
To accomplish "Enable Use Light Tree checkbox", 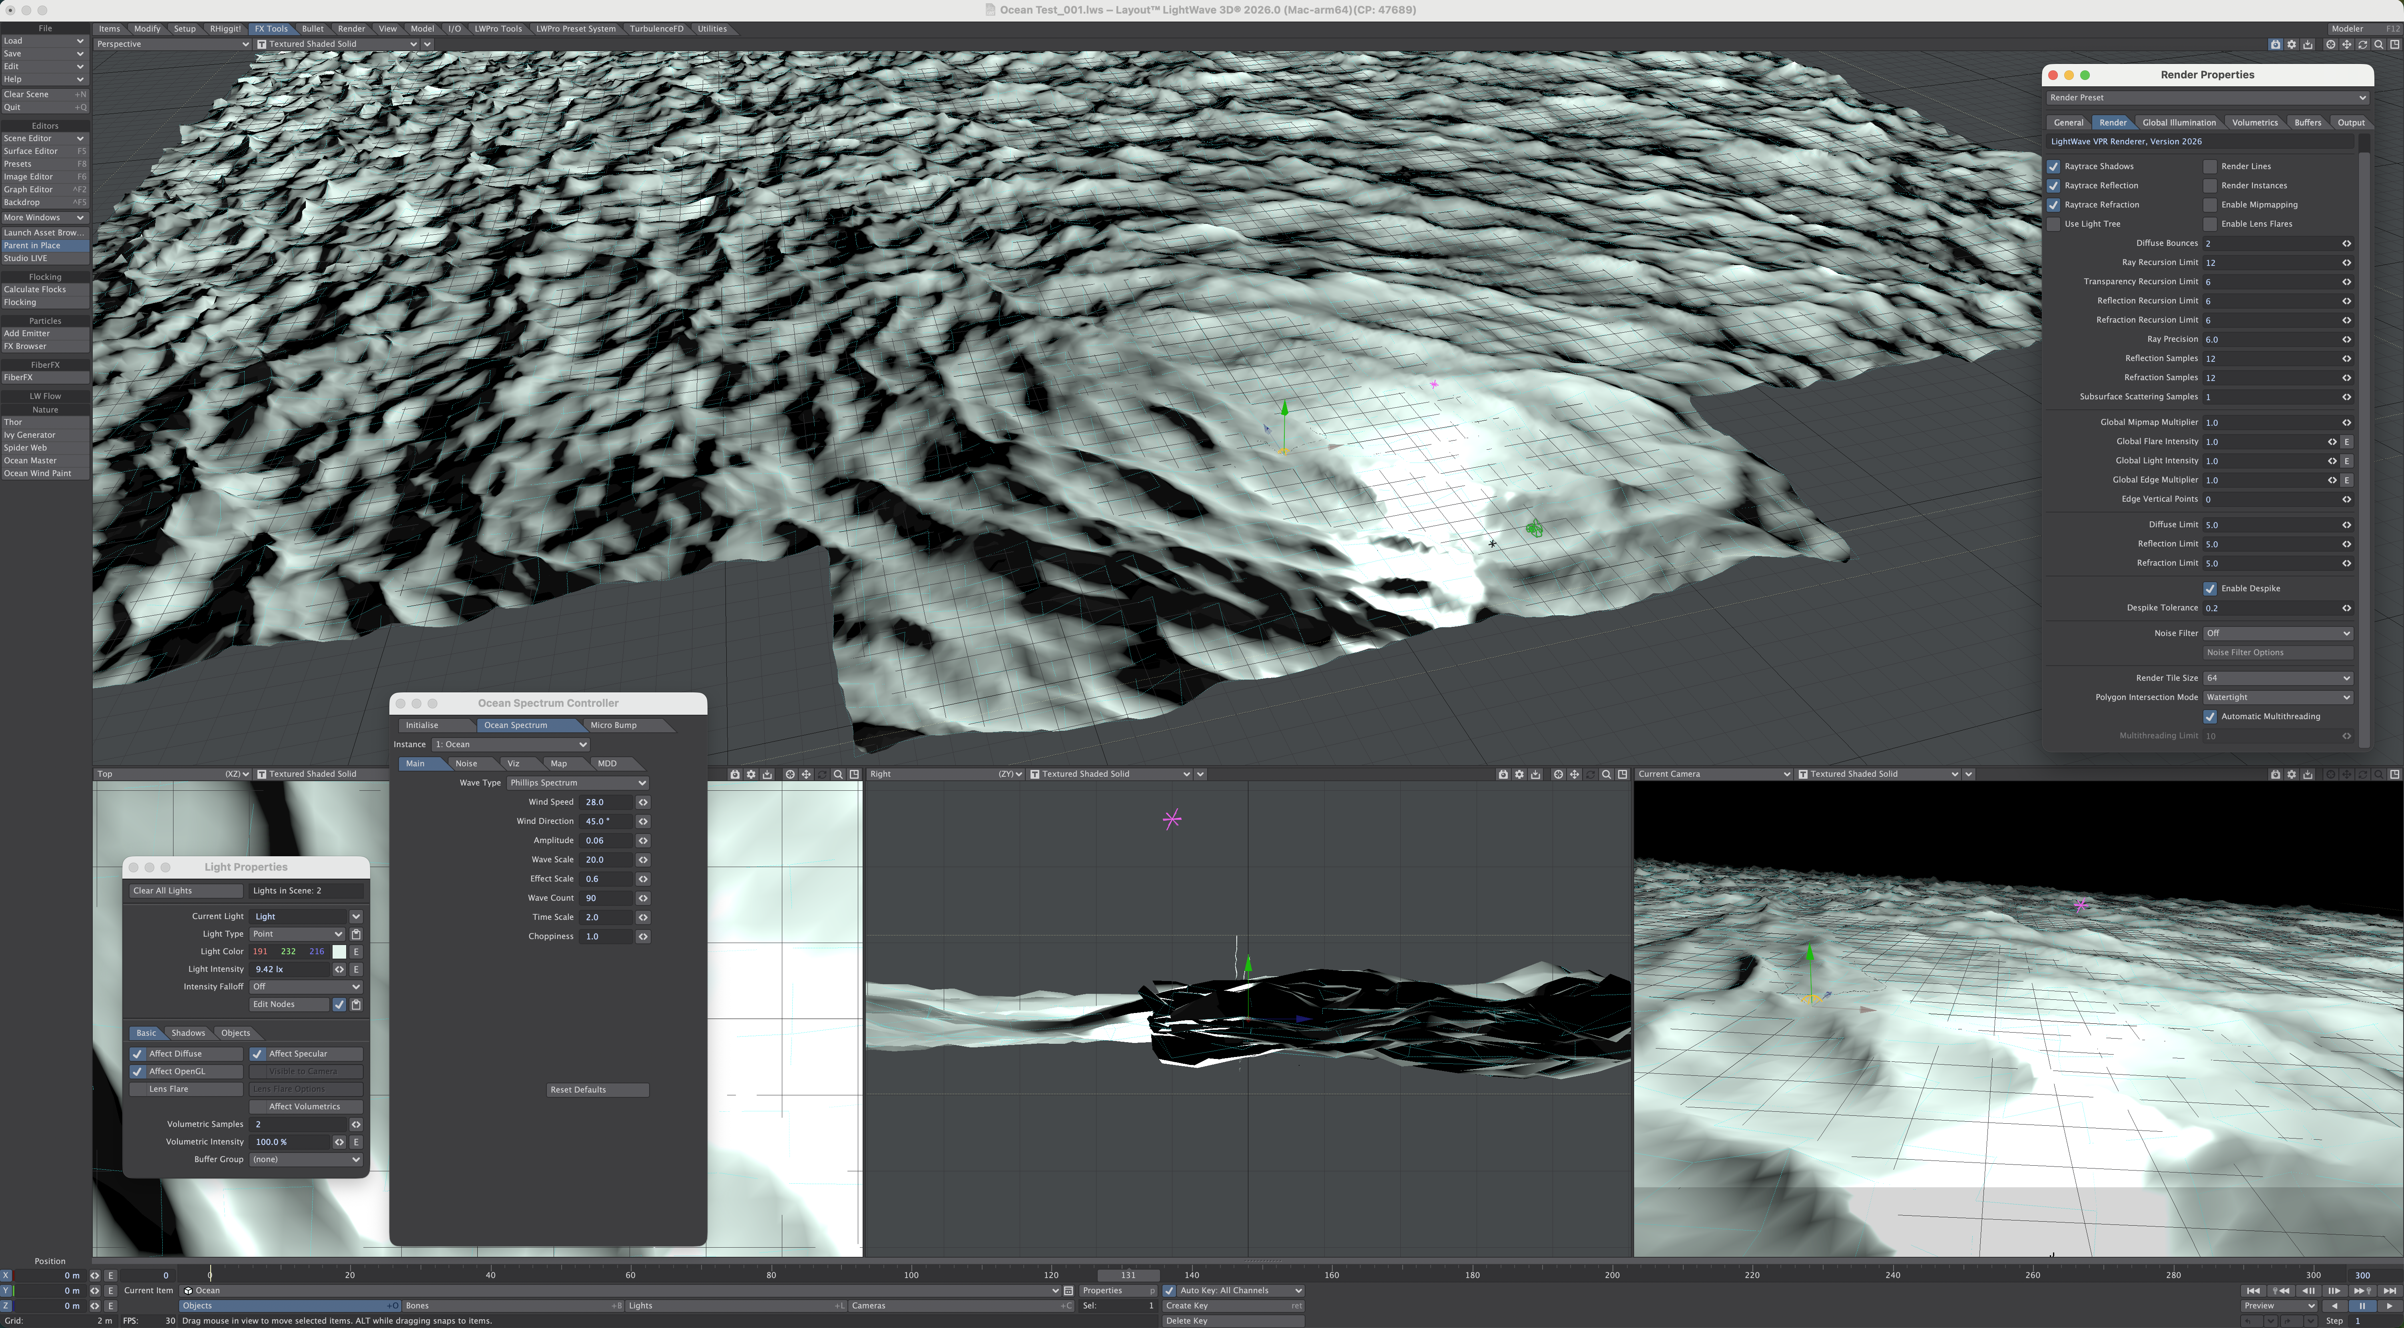I will pos(2053,224).
